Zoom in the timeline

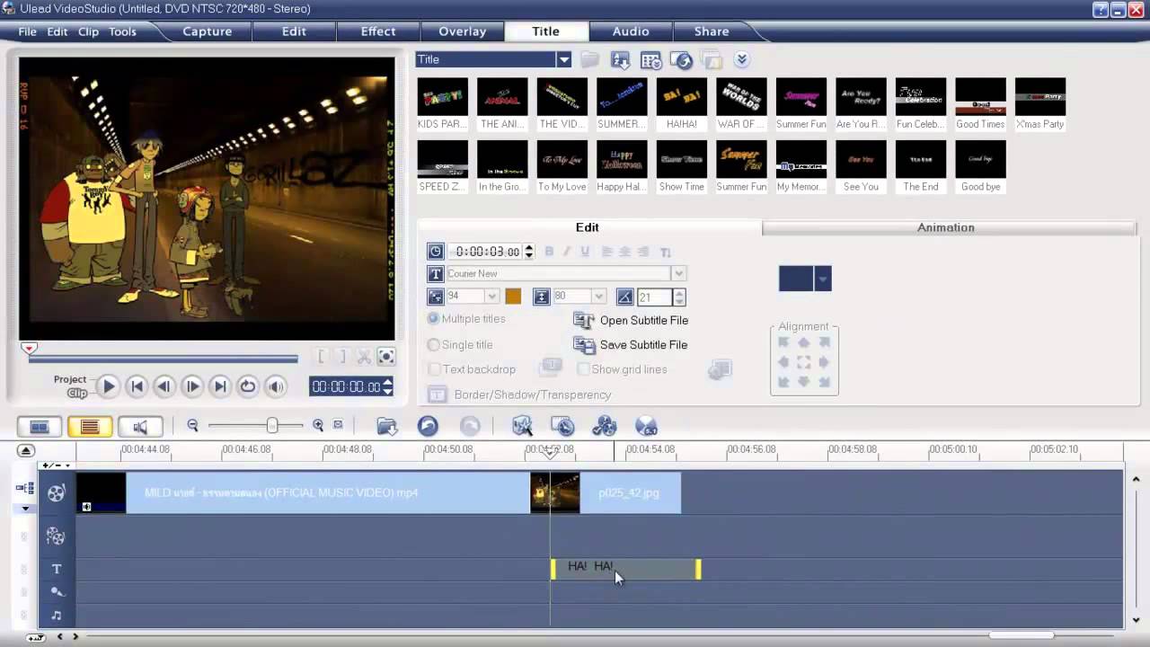coord(318,426)
